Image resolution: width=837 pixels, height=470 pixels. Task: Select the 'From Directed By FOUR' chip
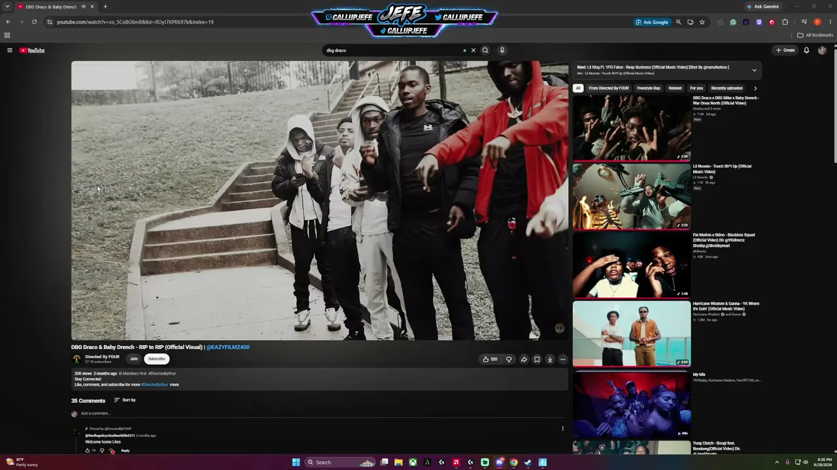[x=609, y=88]
